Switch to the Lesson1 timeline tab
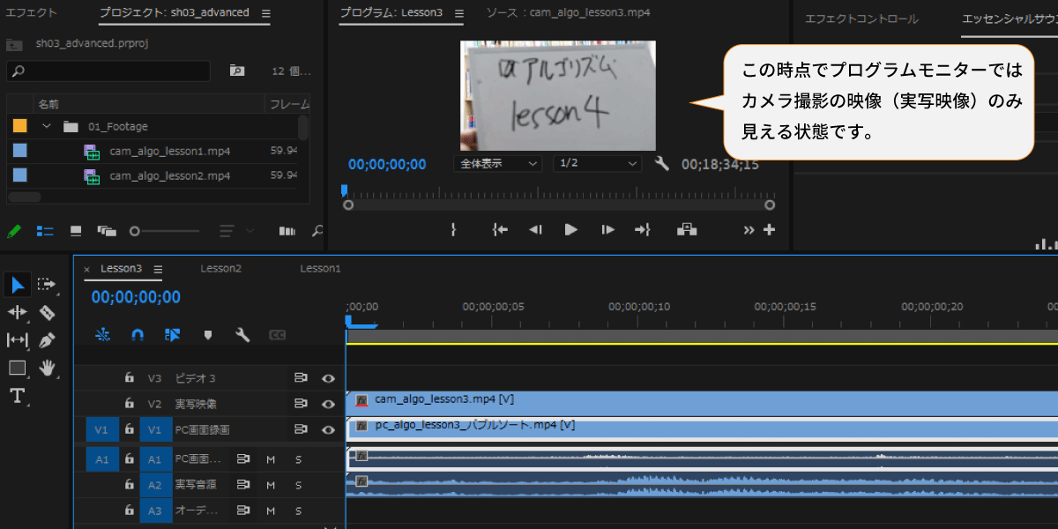 320,268
